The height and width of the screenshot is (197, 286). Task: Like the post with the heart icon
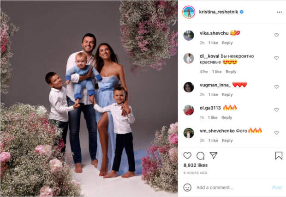pyautogui.click(x=187, y=155)
